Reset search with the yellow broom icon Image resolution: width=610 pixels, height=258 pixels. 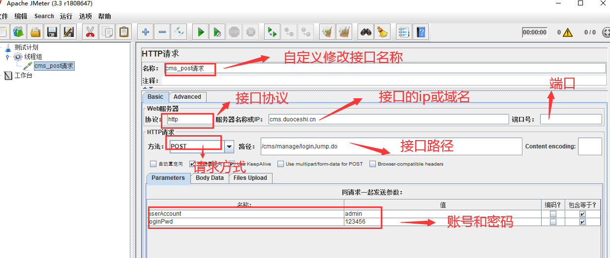click(382, 32)
